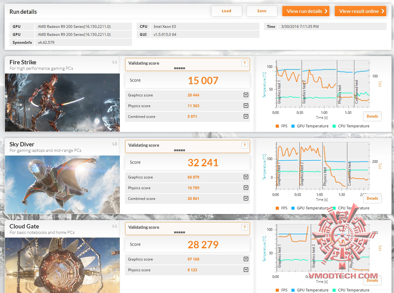Click Fire Strike combined score value 5 971

(192, 117)
